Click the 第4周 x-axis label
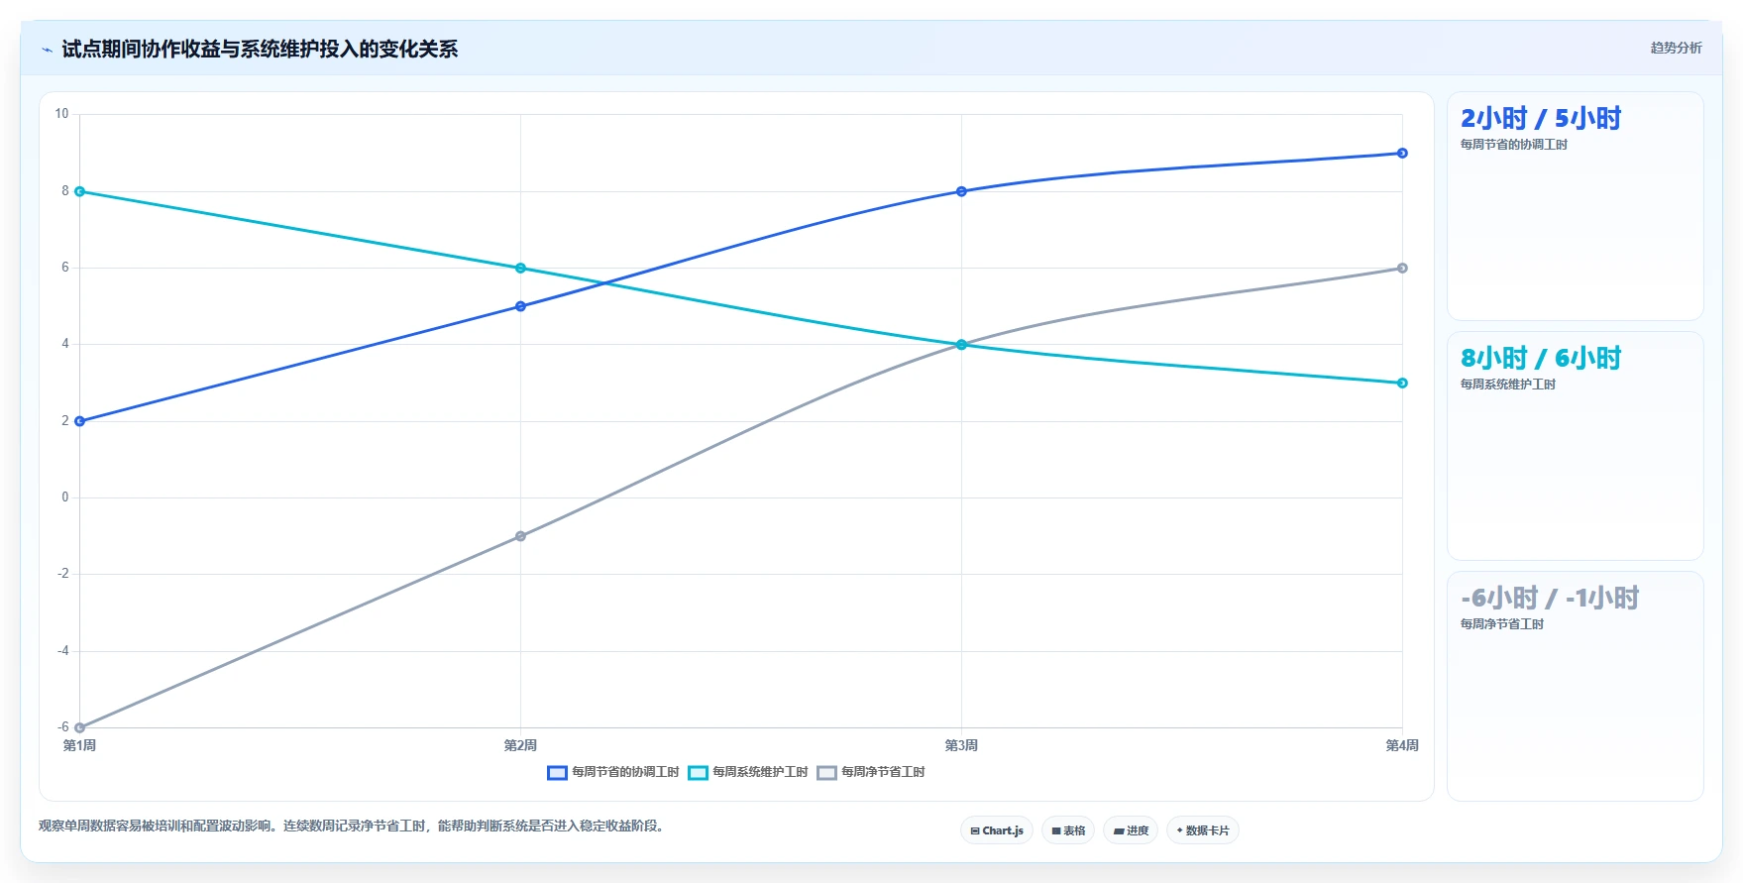Image resolution: width=1743 pixels, height=883 pixels. click(x=1402, y=745)
